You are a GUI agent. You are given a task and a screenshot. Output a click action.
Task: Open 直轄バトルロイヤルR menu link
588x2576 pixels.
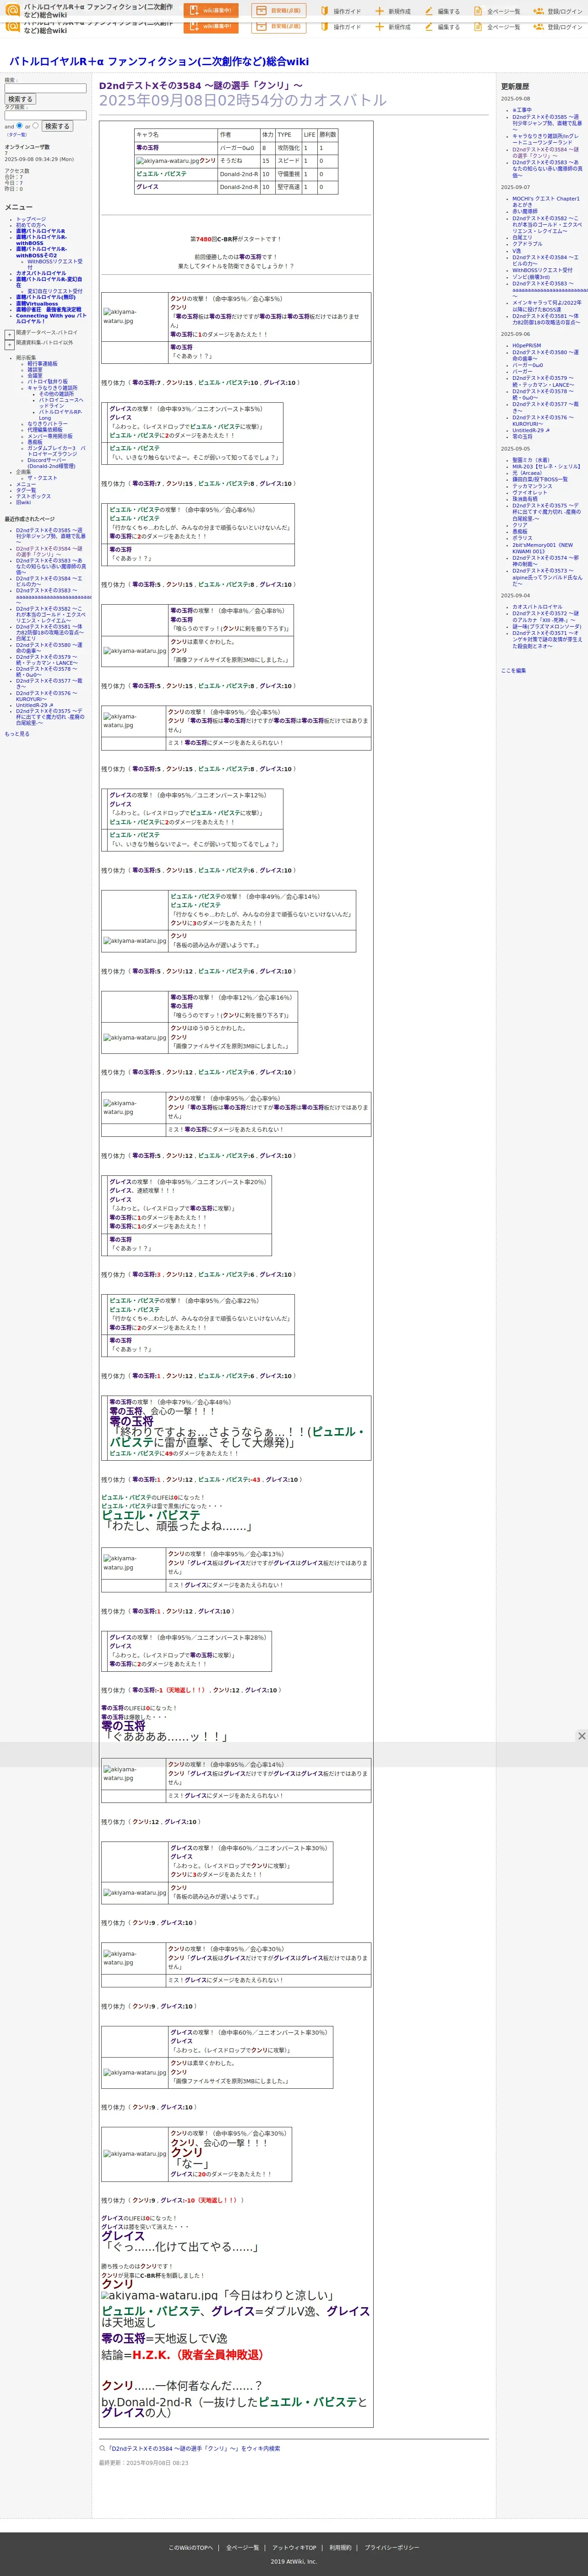[x=40, y=231]
